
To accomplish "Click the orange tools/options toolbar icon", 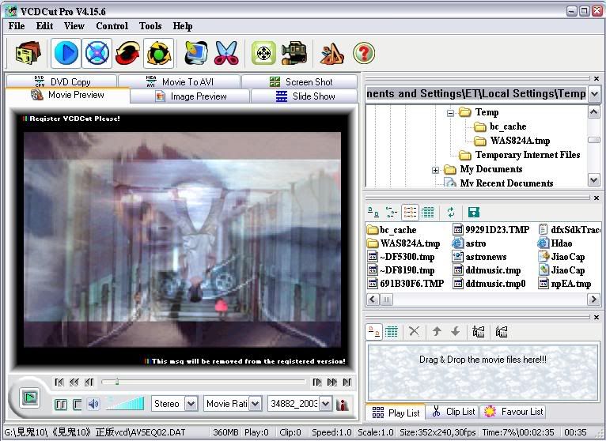I will (x=332, y=53).
